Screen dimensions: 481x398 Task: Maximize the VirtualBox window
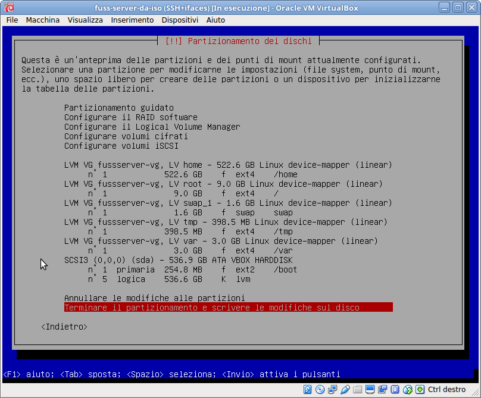click(x=458, y=8)
